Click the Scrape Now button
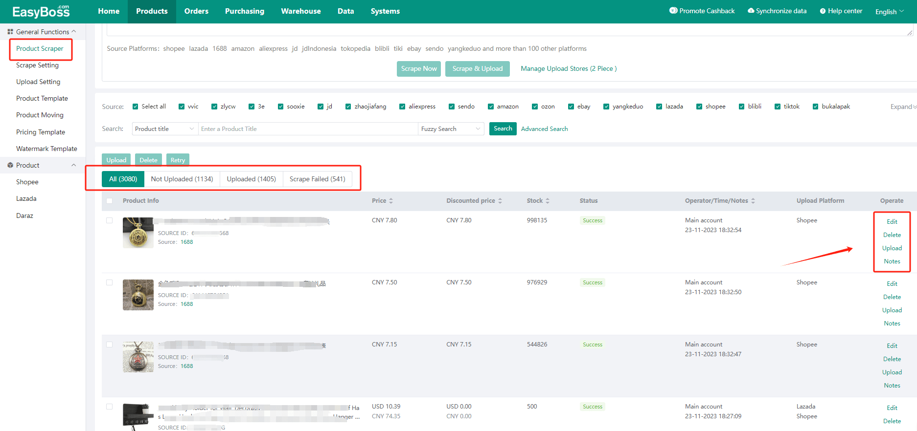Viewport: 917px width, 431px height. coord(419,68)
